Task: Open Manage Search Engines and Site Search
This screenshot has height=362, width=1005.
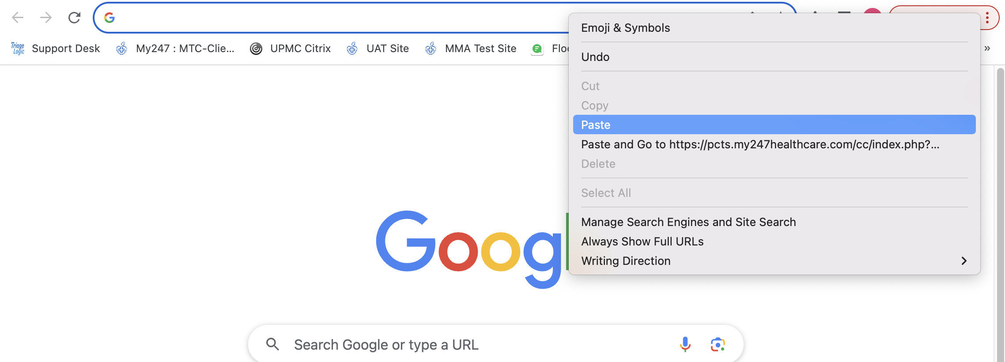Action: point(688,222)
